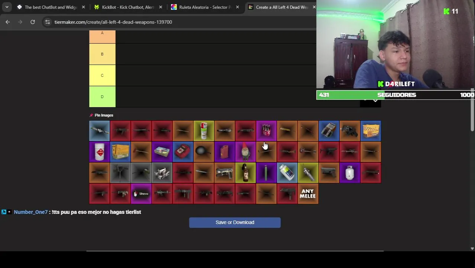
Task: Click the green D tier label
Action: tap(102, 96)
